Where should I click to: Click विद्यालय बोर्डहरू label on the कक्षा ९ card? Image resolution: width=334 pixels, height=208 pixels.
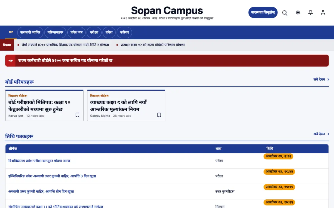[x=99, y=96]
